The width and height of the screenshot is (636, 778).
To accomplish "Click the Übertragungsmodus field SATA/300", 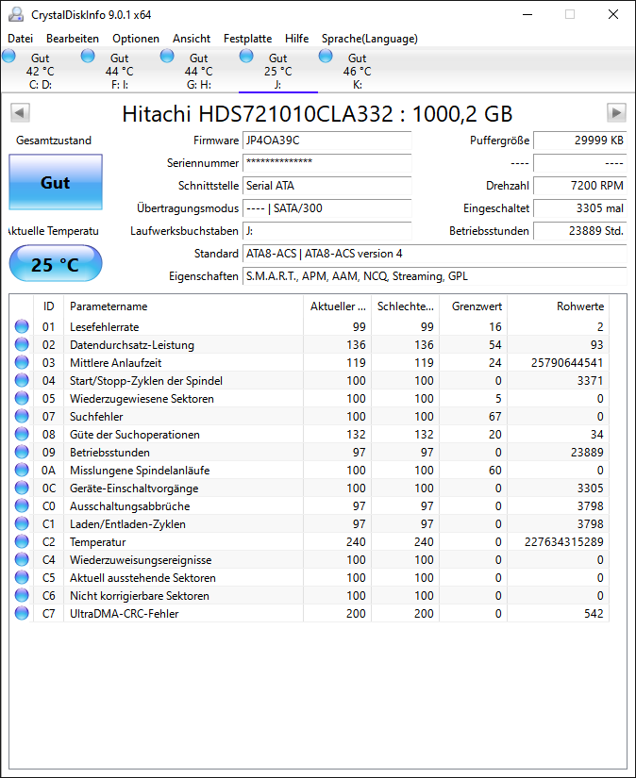I will pyautogui.click(x=327, y=208).
